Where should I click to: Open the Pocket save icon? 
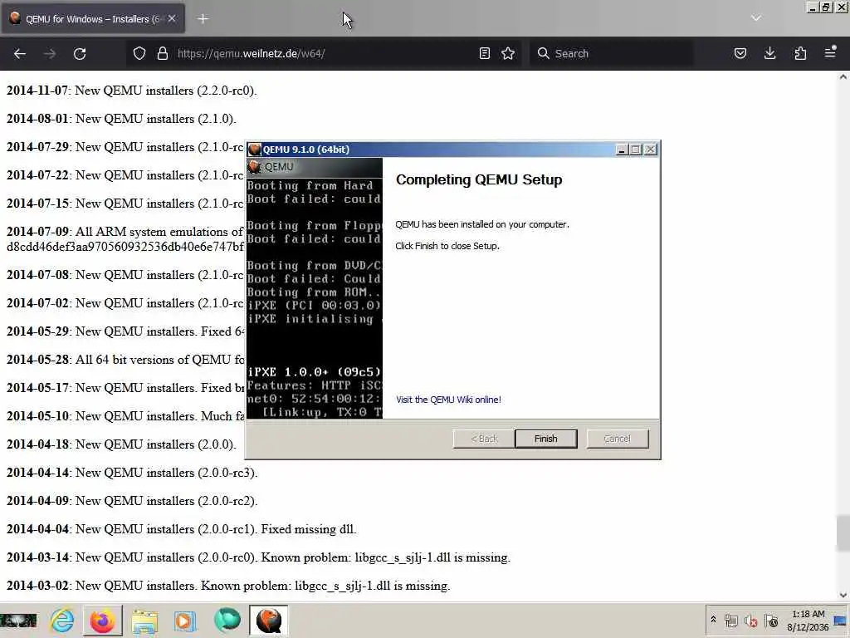740,53
